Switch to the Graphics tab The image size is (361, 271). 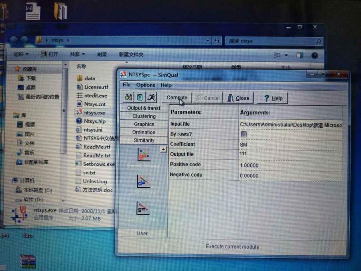[x=144, y=124]
